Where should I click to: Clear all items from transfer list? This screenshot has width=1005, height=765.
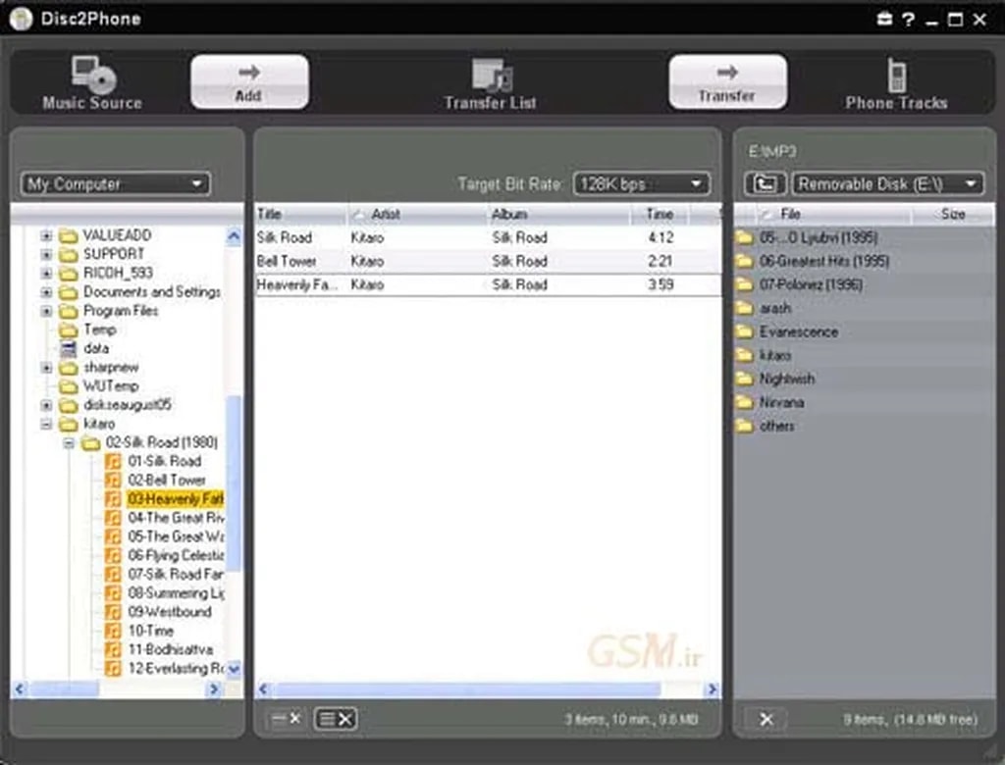pyautogui.click(x=336, y=719)
